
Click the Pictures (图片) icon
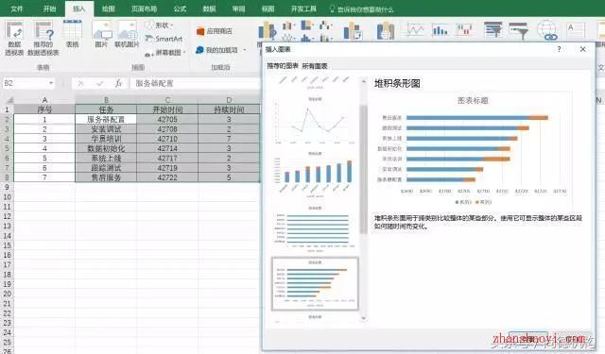[x=101, y=34]
